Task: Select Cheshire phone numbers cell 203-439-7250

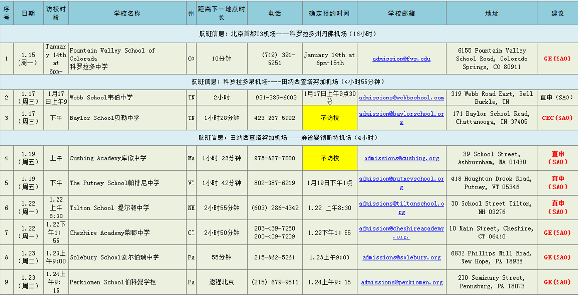Action: tap(275, 232)
